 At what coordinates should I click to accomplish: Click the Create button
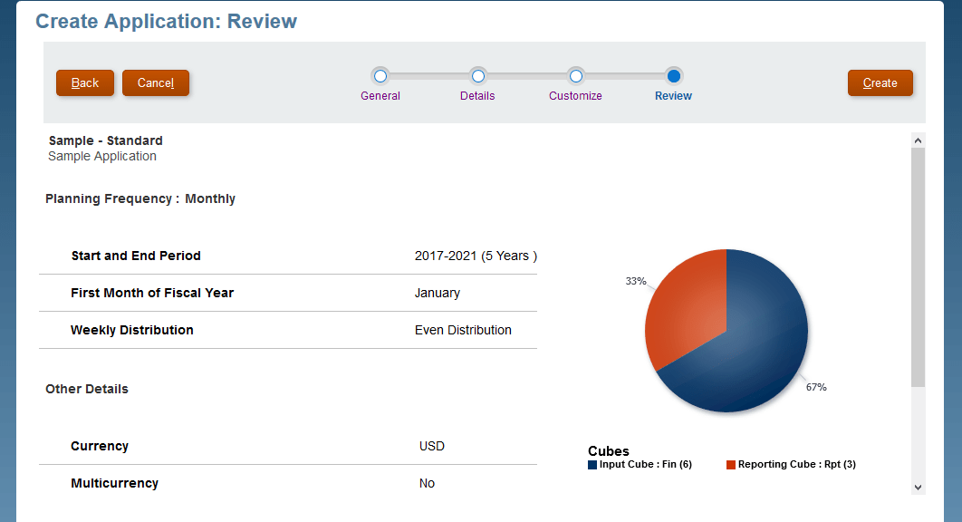pyautogui.click(x=880, y=82)
